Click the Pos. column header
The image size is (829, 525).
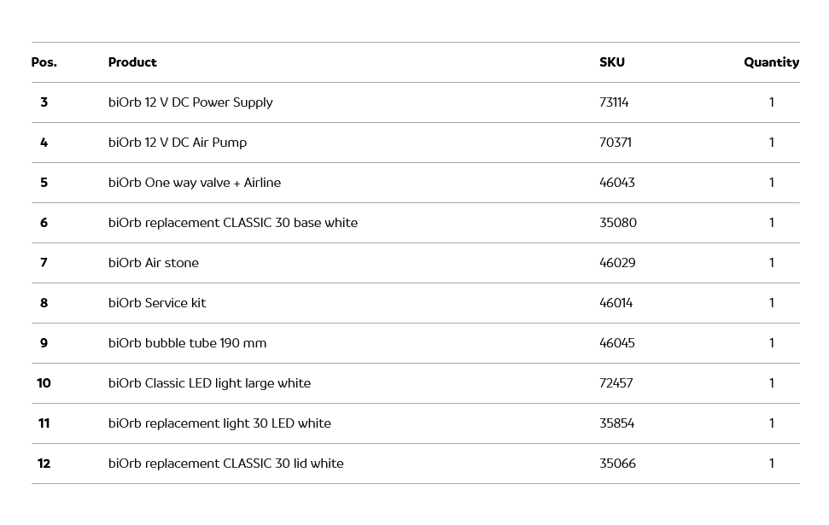click(44, 62)
